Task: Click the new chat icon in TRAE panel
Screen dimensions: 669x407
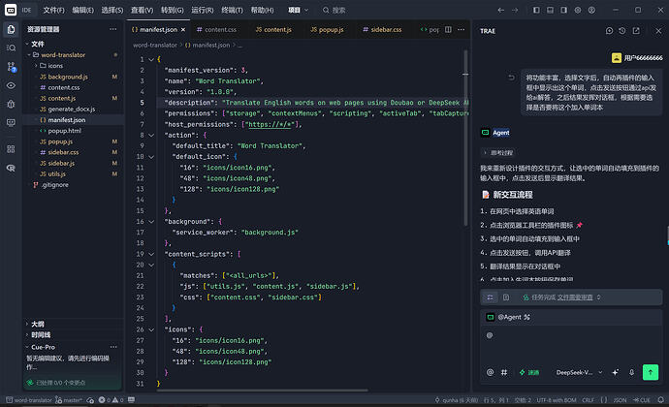Action: point(609,31)
